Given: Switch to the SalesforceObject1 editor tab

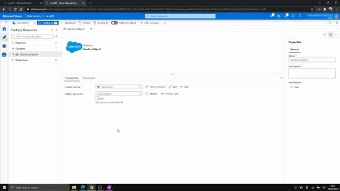Looking at the screenshot, I should point(76,29).
